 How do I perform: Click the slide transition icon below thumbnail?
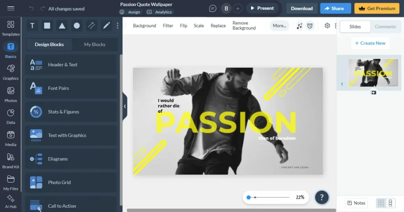(x=373, y=92)
